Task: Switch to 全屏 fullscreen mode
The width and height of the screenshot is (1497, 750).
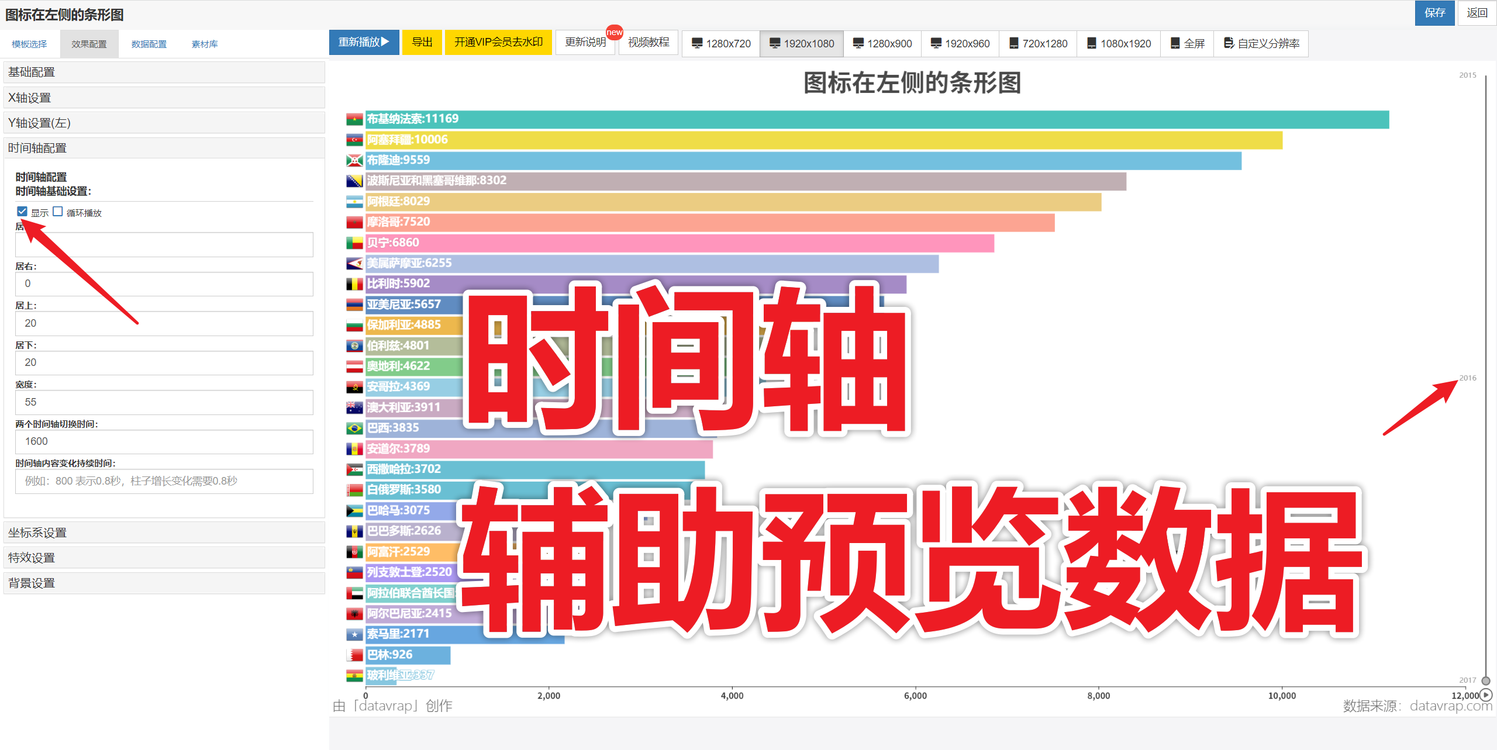Action: point(1187,44)
